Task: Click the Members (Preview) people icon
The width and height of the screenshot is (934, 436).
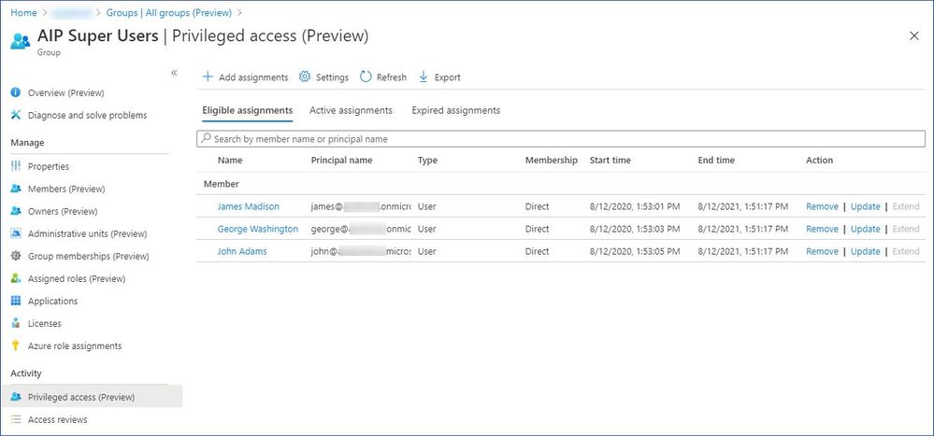Action: click(x=16, y=189)
